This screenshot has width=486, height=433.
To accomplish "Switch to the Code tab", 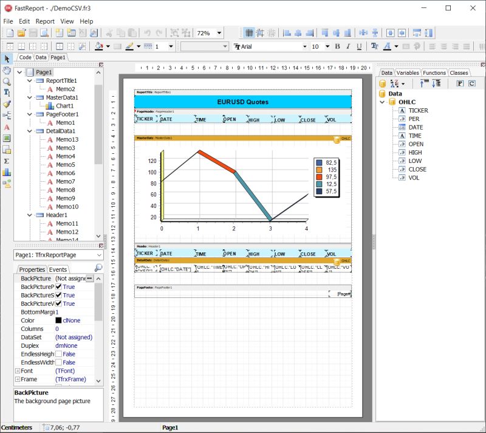I will (x=24, y=57).
